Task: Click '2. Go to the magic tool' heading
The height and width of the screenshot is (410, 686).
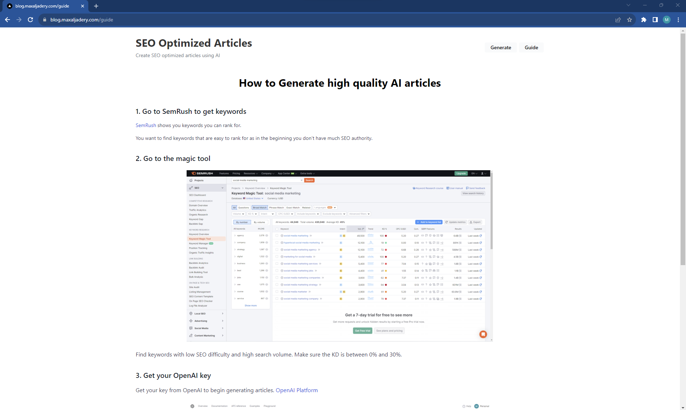Action: tap(173, 158)
